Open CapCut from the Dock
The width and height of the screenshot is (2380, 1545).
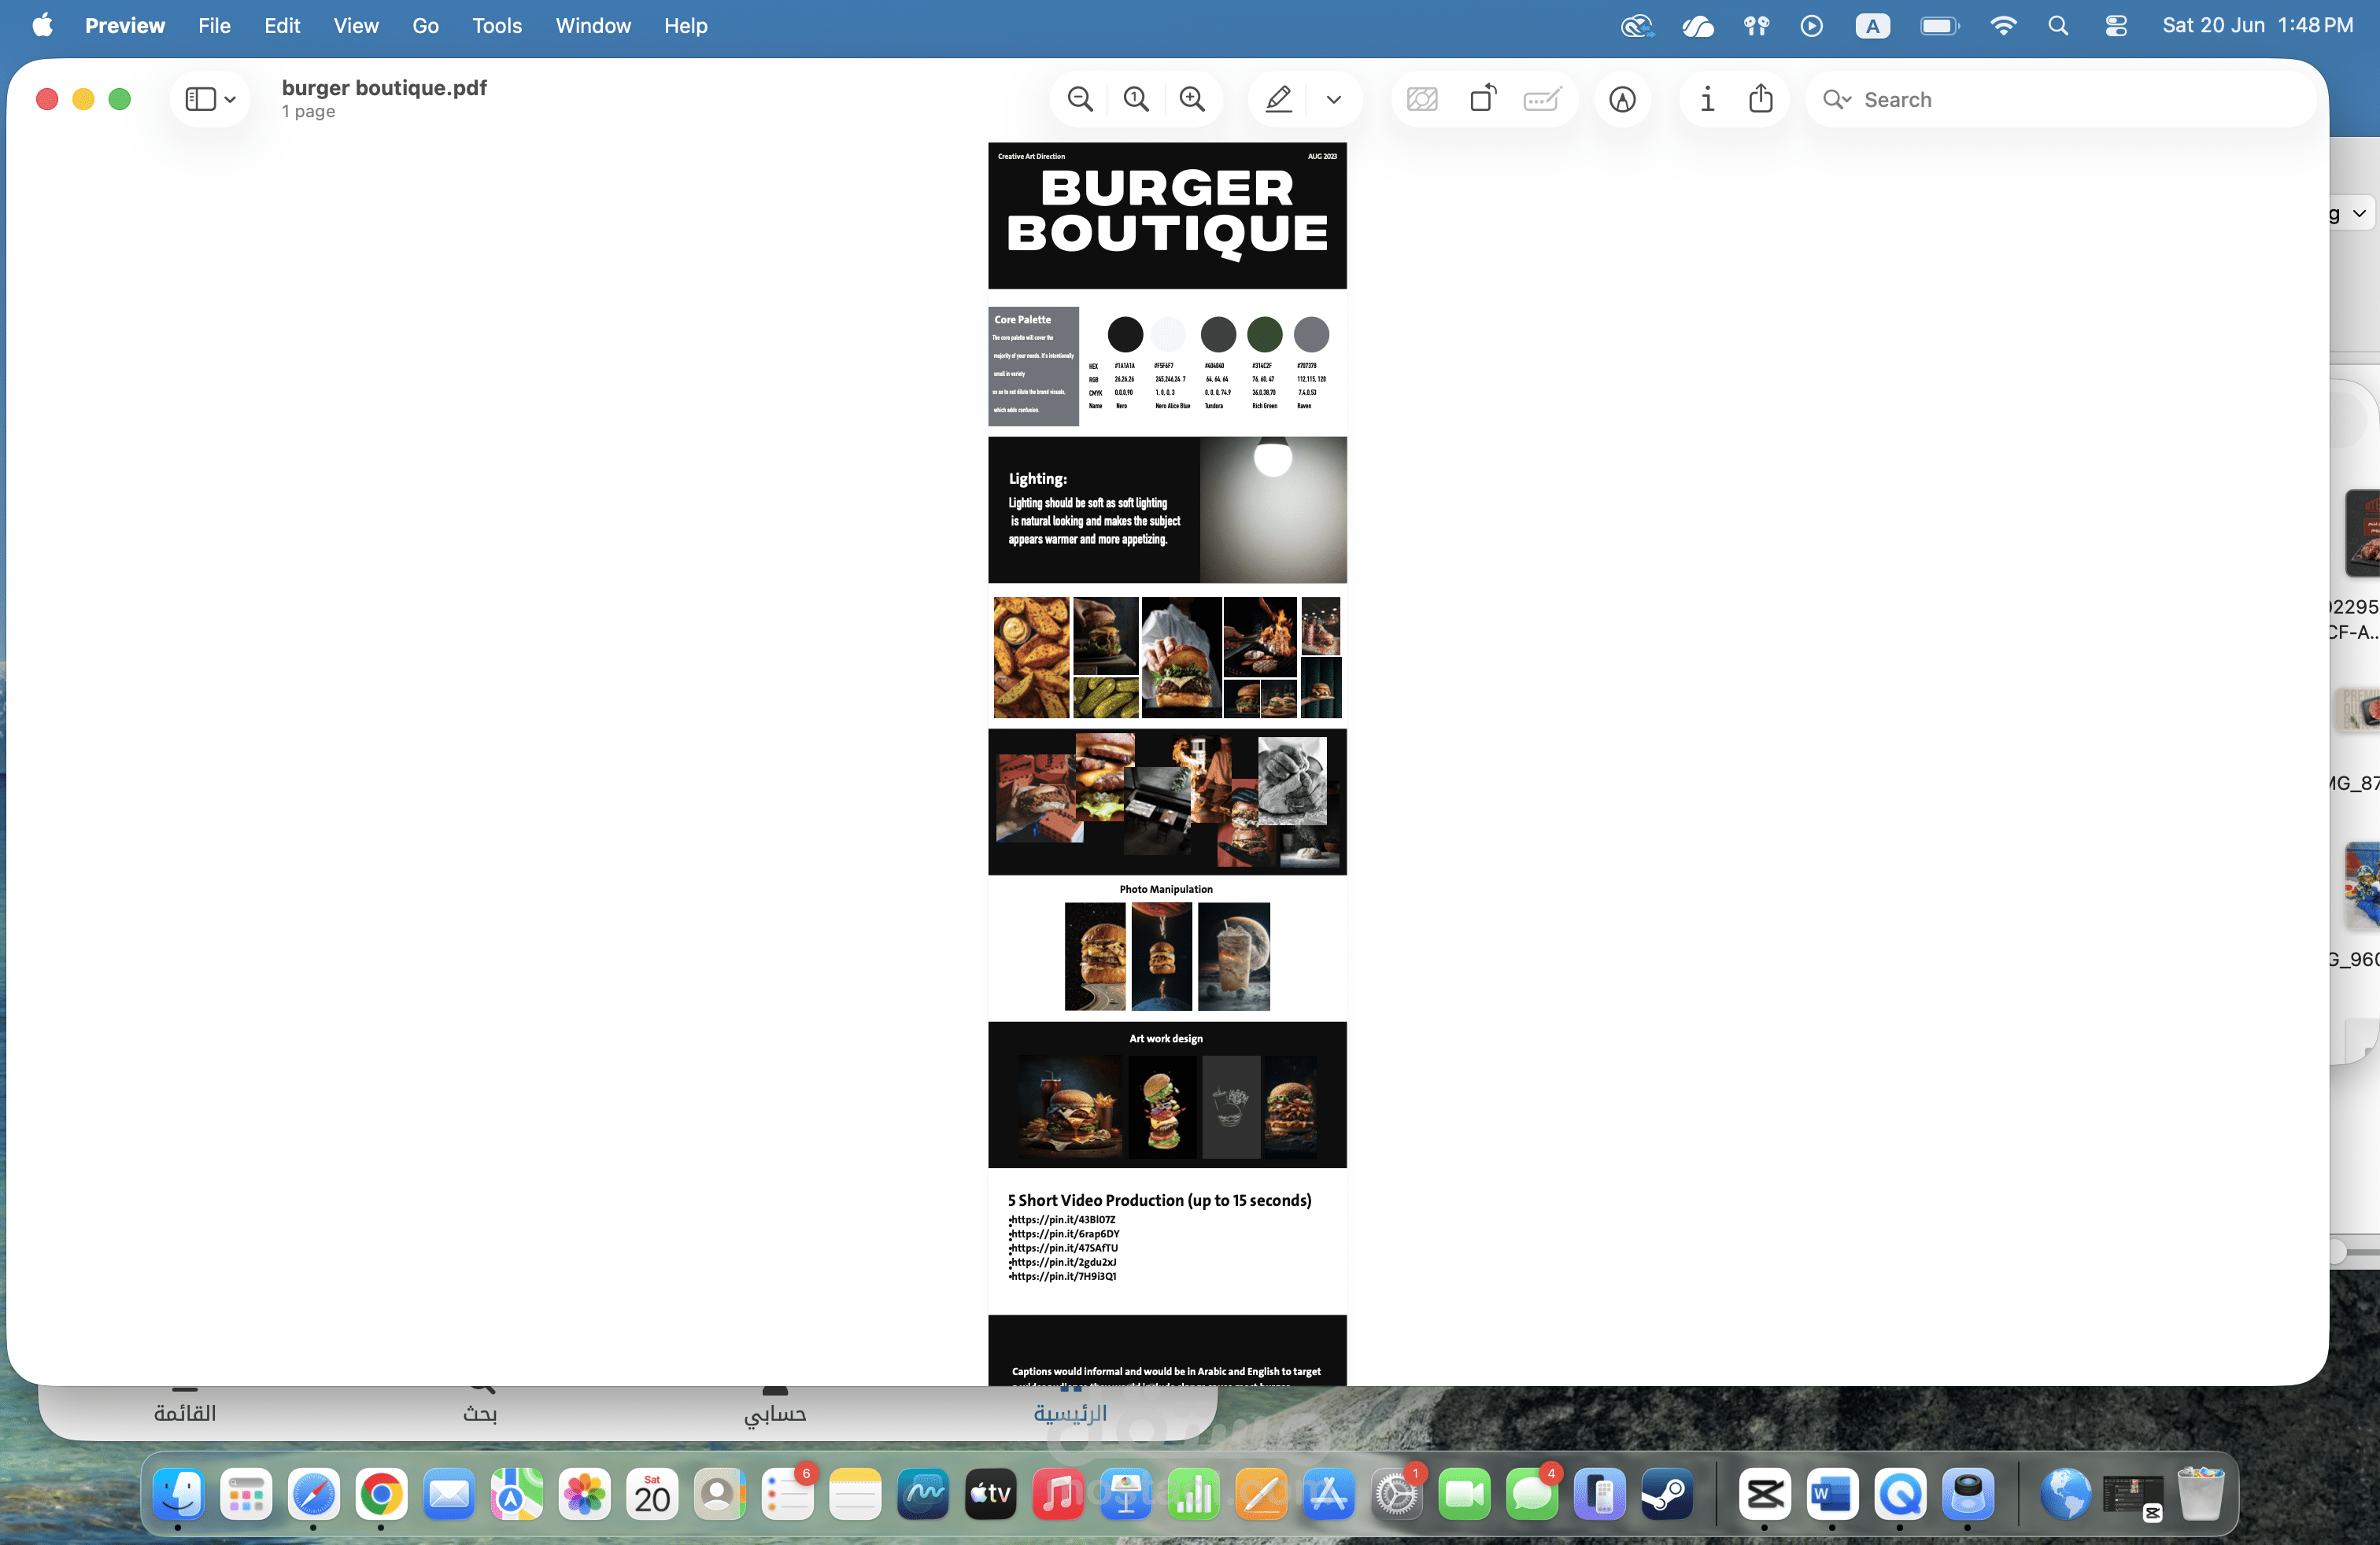[1764, 1495]
